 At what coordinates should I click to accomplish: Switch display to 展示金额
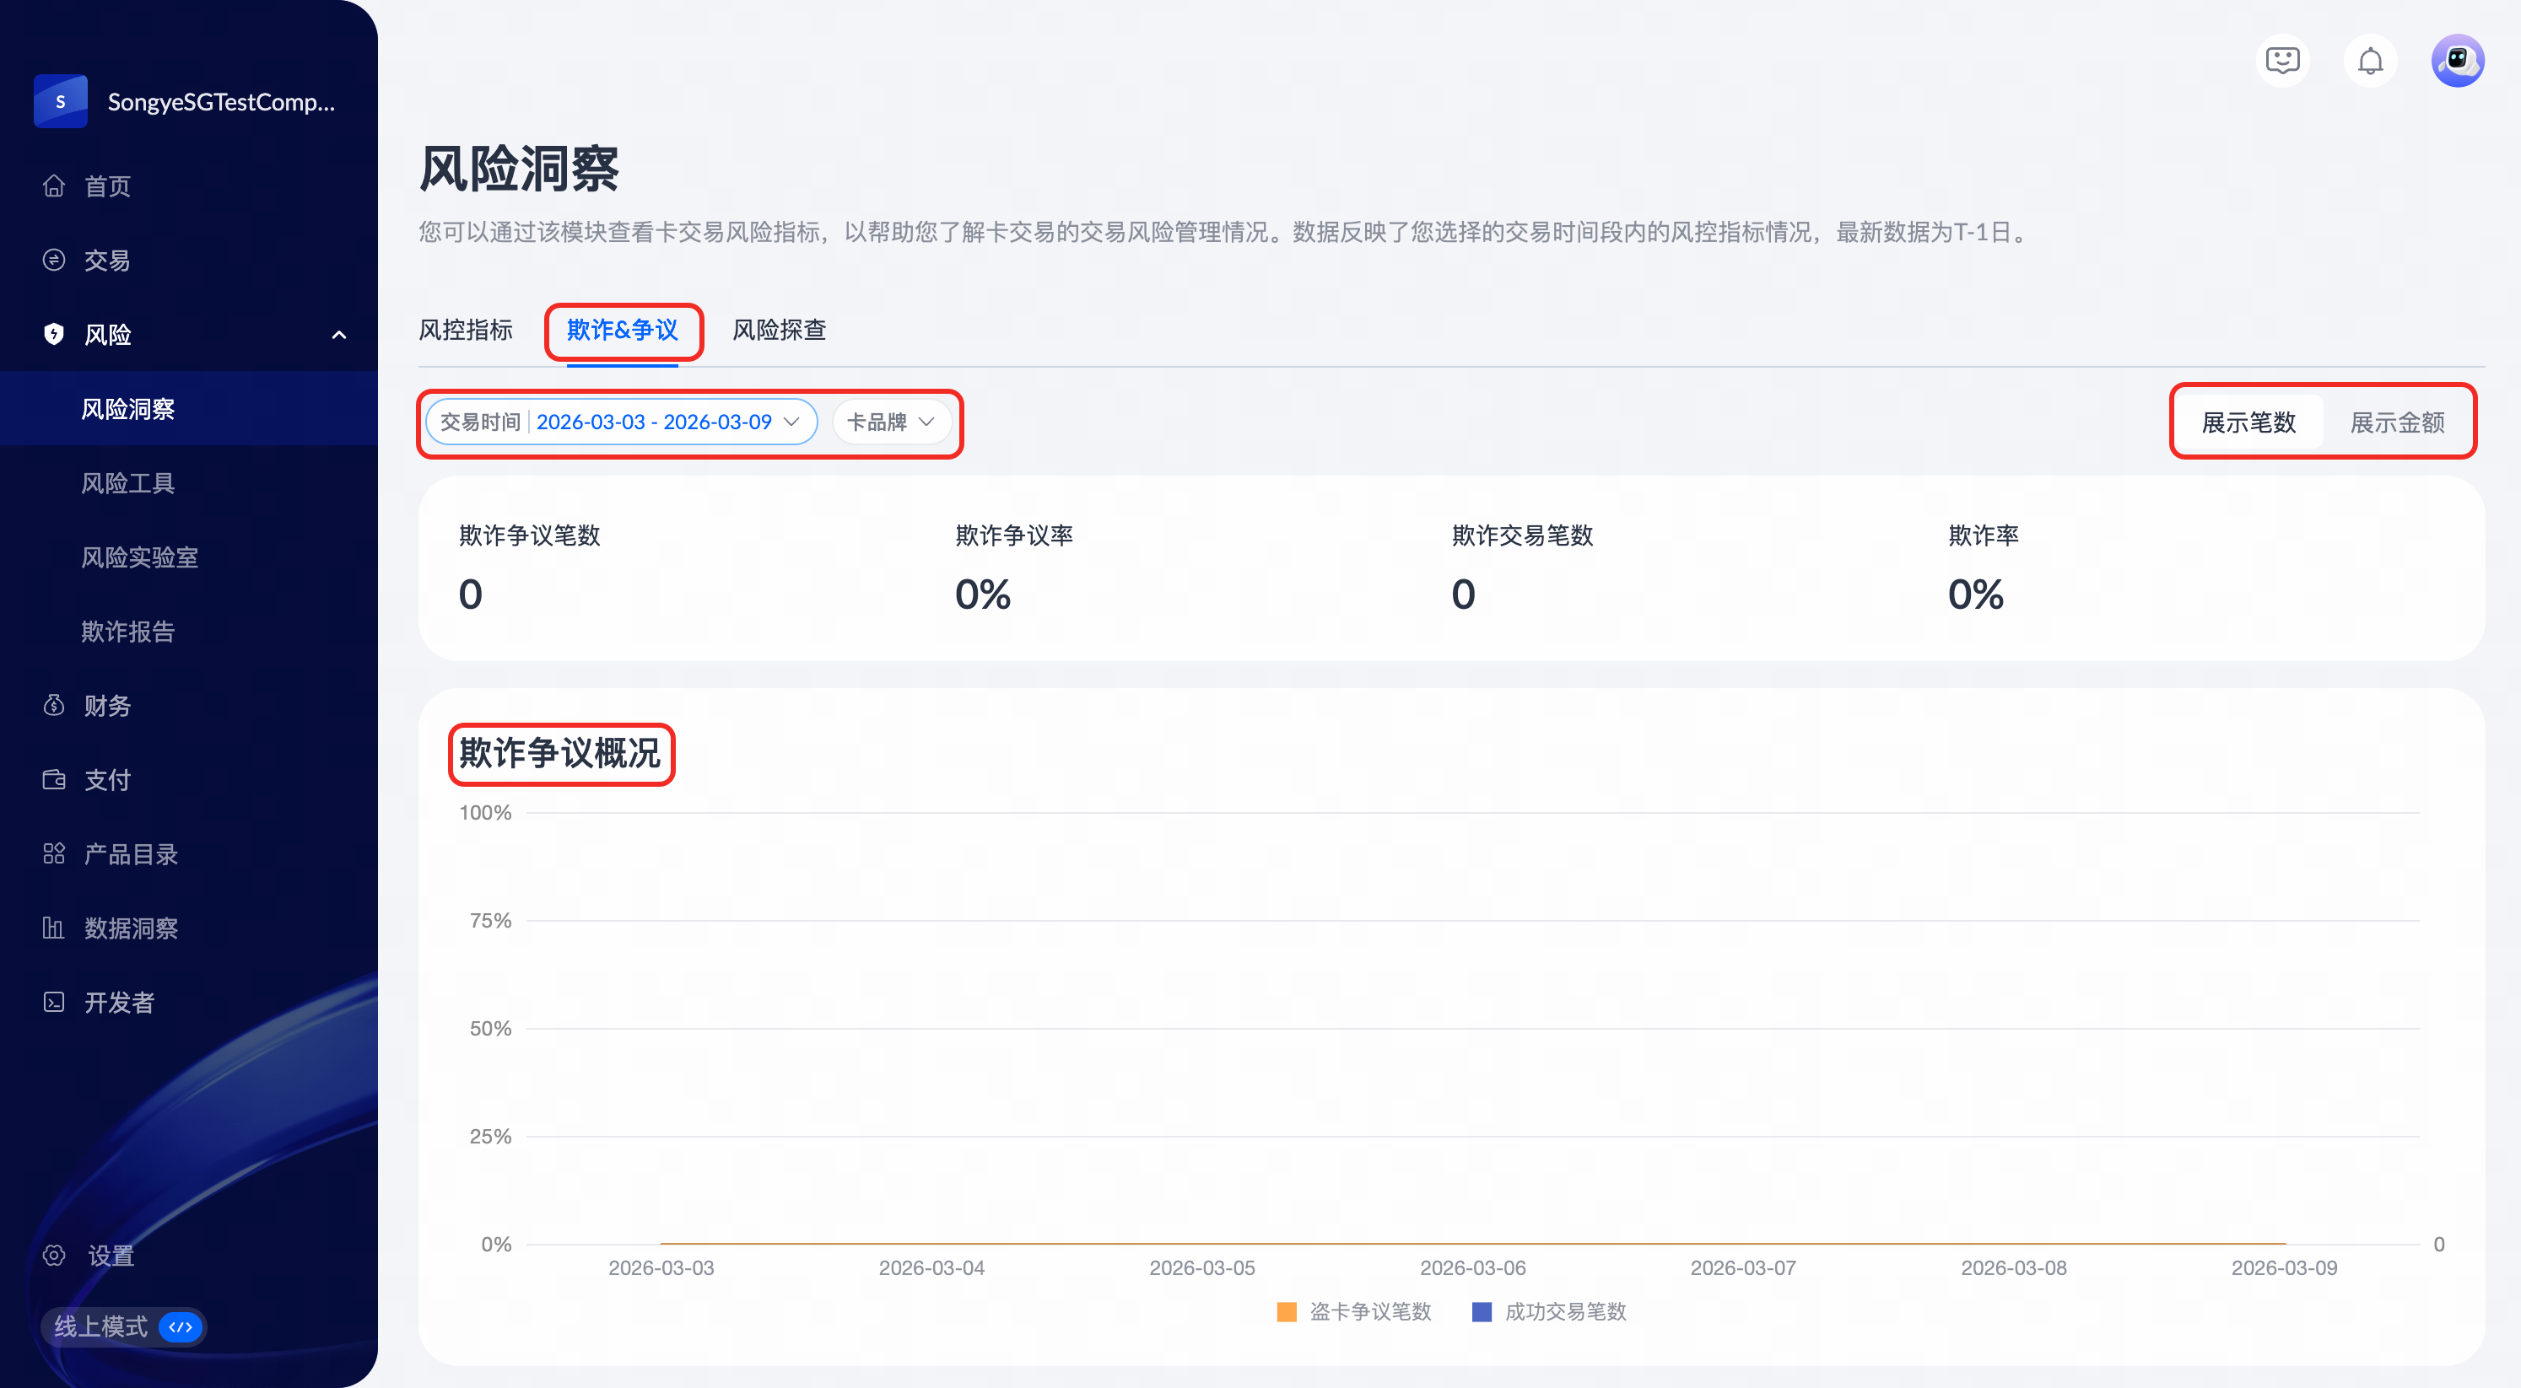pyautogui.click(x=2397, y=422)
